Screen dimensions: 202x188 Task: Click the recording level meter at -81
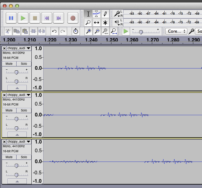coord(164,13)
